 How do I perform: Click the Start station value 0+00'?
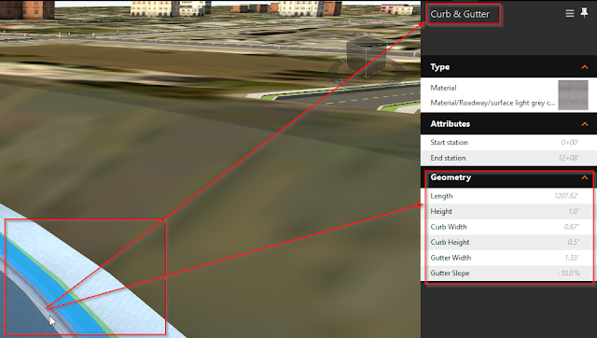coord(570,143)
